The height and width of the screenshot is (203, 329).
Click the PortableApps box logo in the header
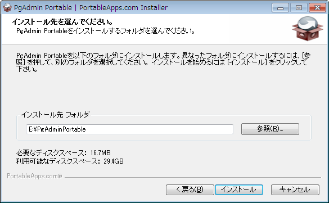308,29
